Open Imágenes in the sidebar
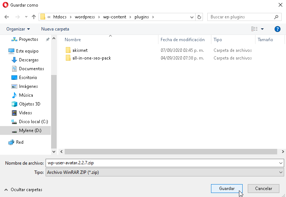This screenshot has width=286, height=197. click(x=24, y=86)
